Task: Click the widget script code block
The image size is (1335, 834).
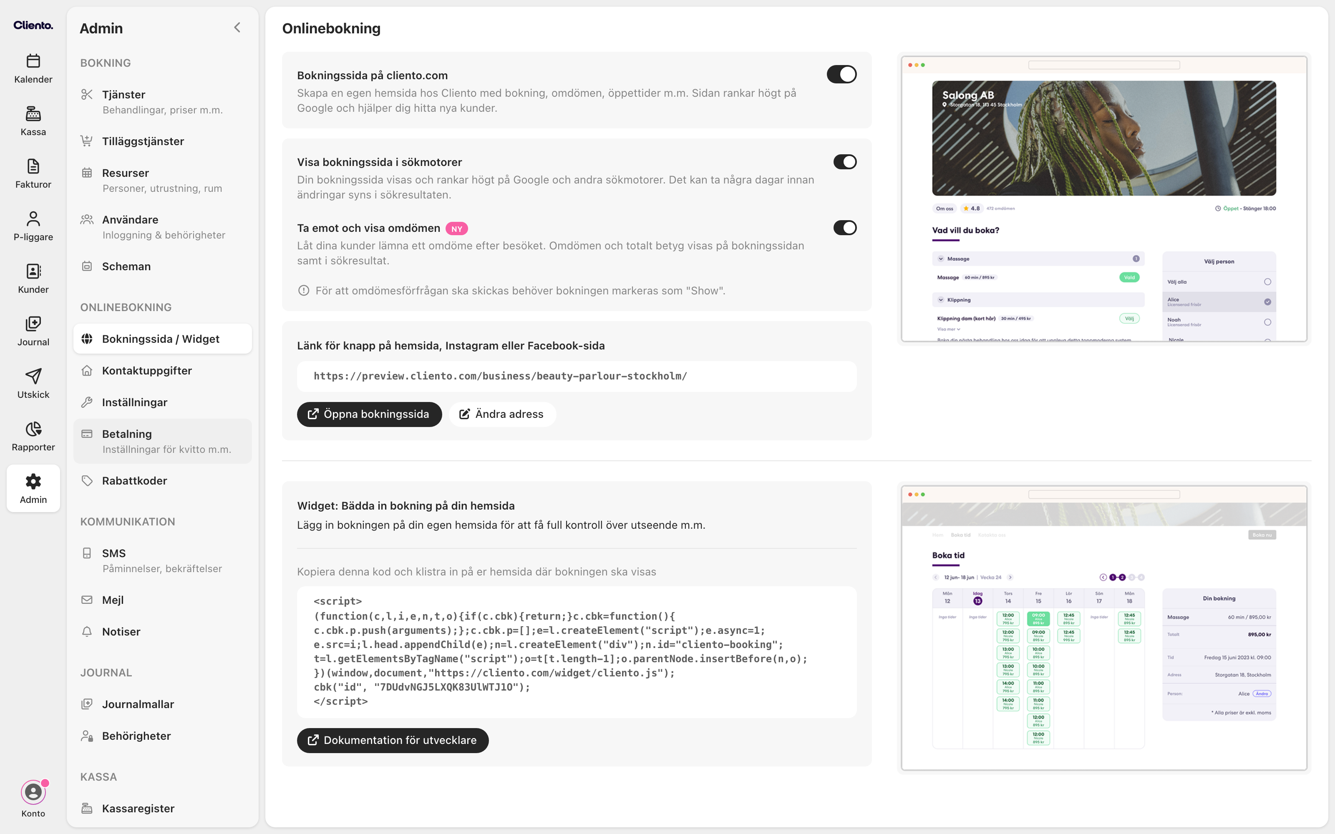Action: [577, 651]
